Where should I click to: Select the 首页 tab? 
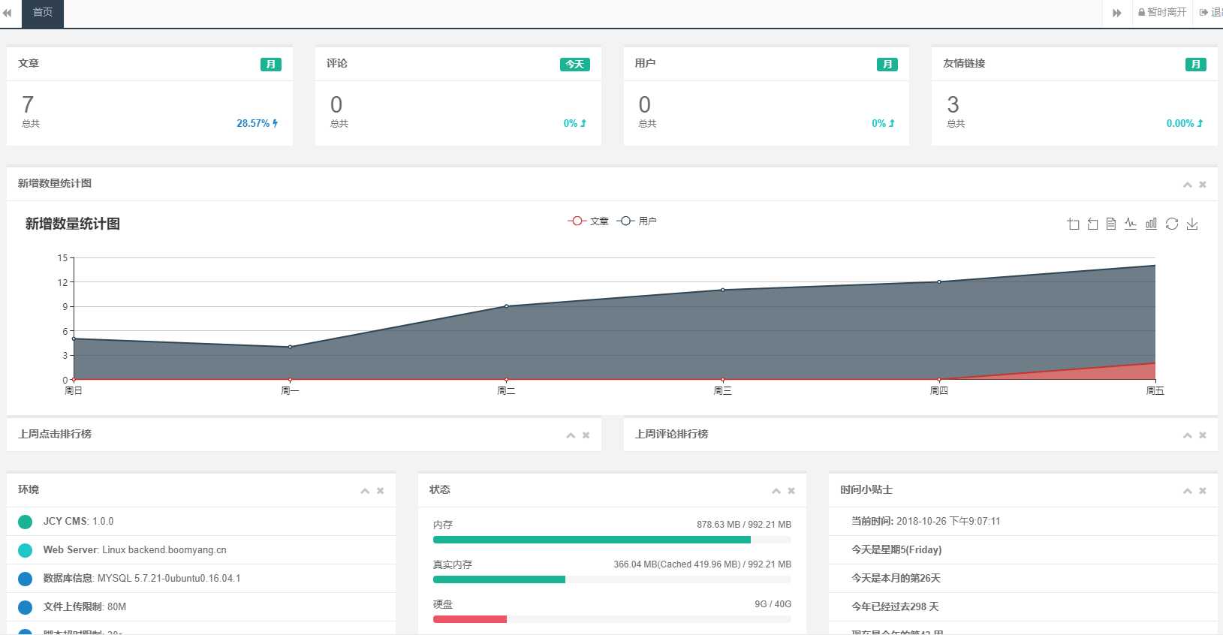coord(43,13)
